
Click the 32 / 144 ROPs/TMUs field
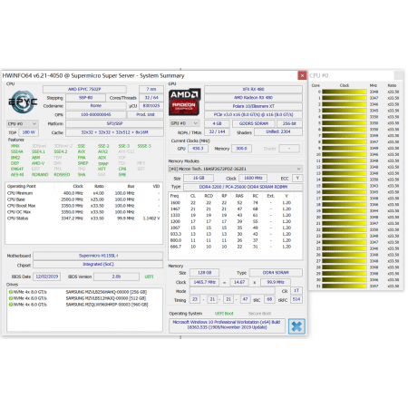click(217, 131)
